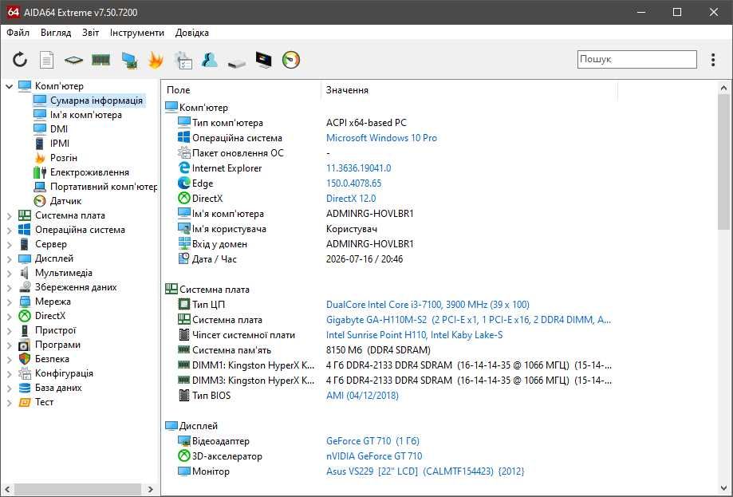Open the Intel Sunrise Point H110 link
Image resolution: width=733 pixels, height=497 pixels.
tap(414, 335)
